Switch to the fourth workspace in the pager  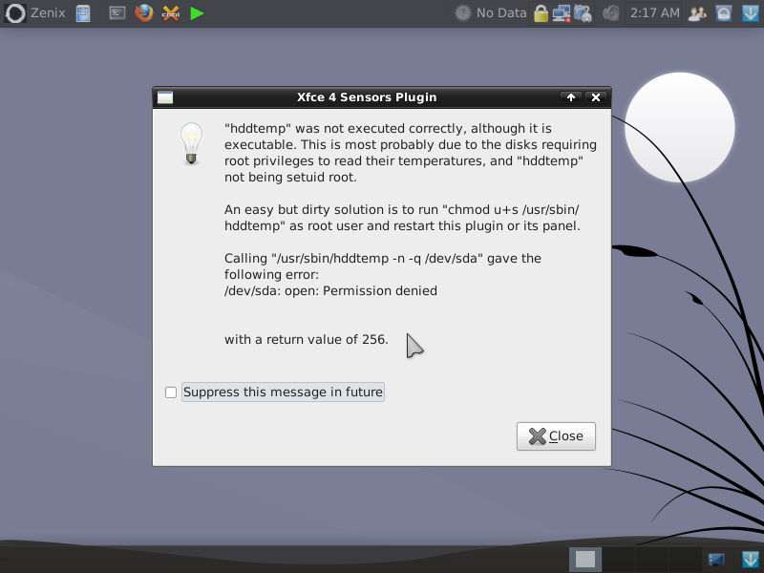coord(685,560)
